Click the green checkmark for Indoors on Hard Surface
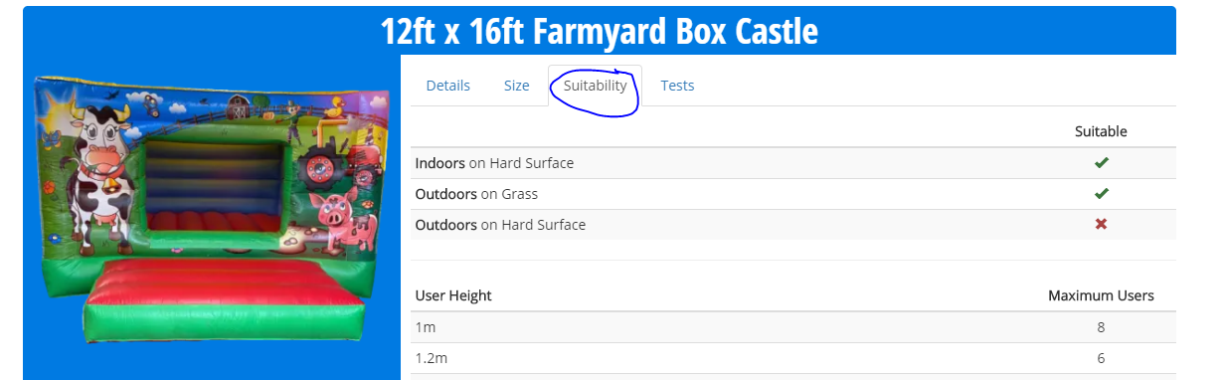The width and height of the screenshot is (1222, 380). [1101, 163]
